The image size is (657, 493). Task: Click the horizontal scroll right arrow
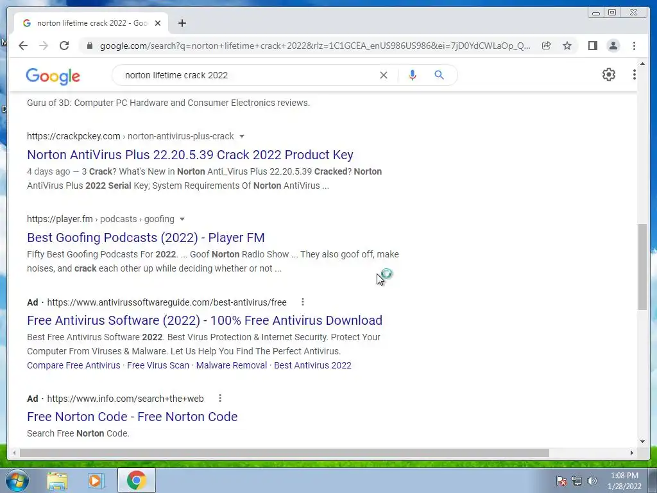pyautogui.click(x=631, y=453)
